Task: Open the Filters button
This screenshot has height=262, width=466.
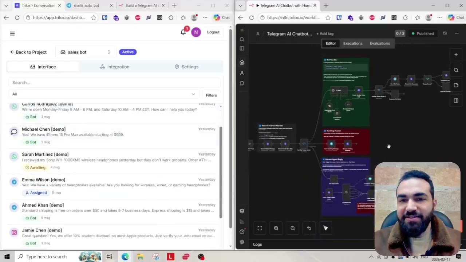Action: coord(211,95)
